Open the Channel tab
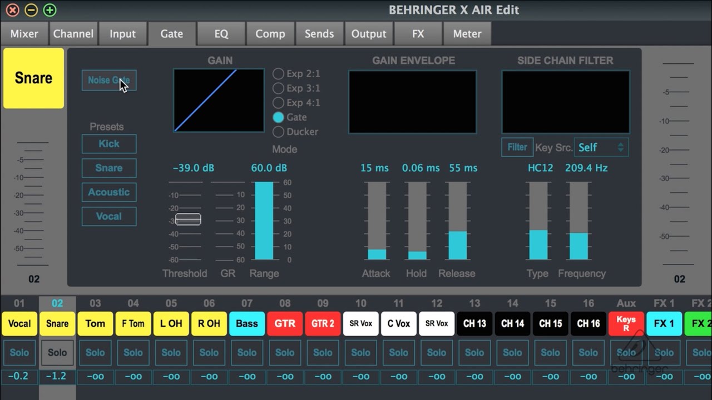This screenshot has height=400, width=712. [x=73, y=34]
